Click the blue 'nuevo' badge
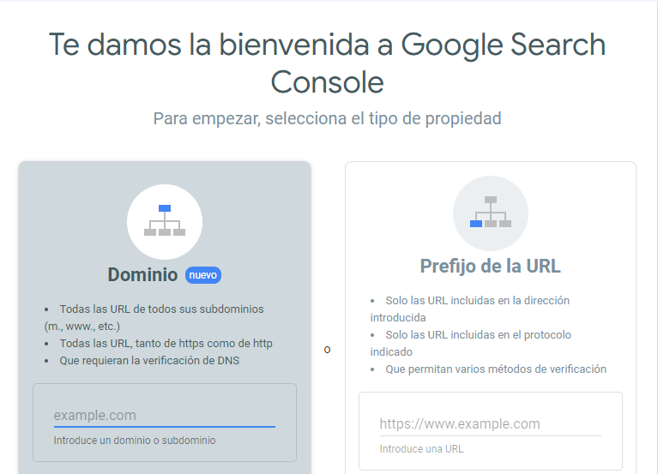658x474 pixels. tap(203, 275)
